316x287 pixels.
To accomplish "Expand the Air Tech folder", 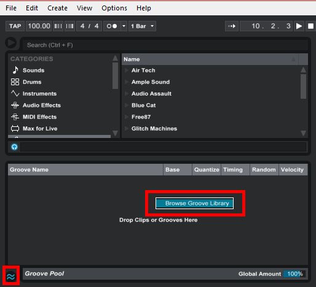I will point(127,71).
